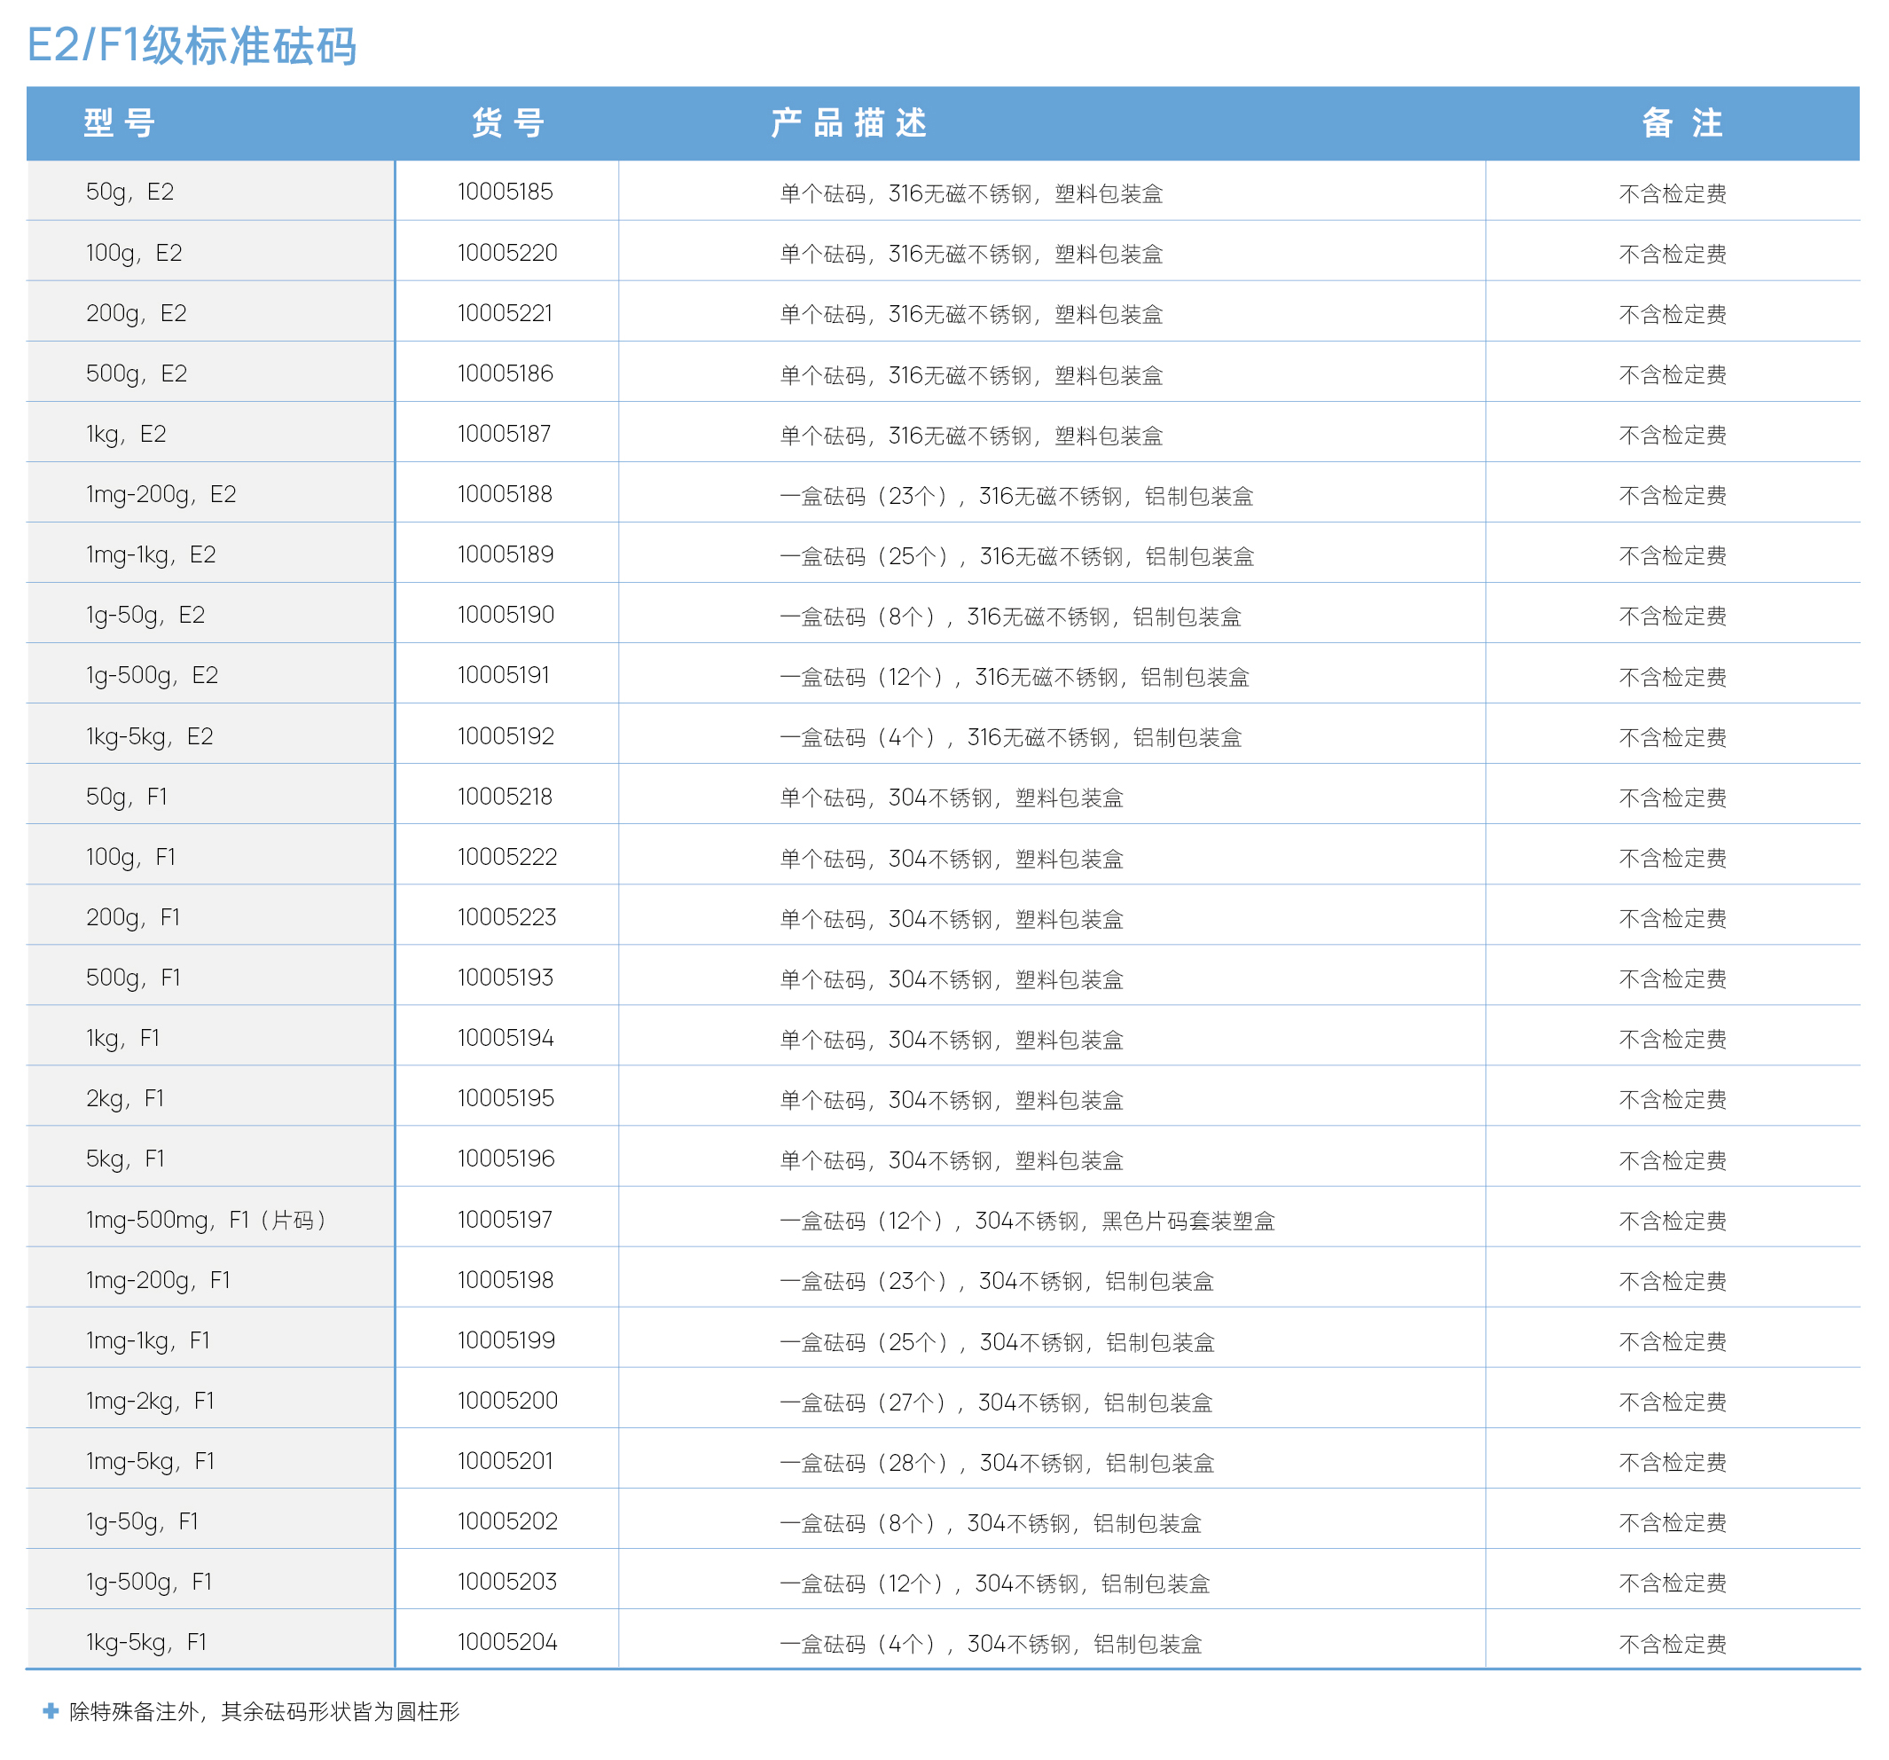Click footnote 除特殊备注外，其余砝码形状皆为圆柱形
This screenshot has height=1760, width=1889.
click(264, 1711)
